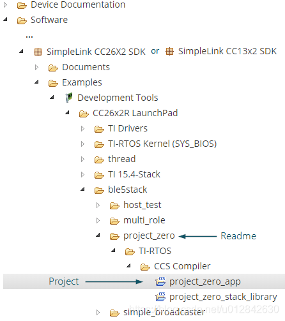
Task: Click the TI 15.4-Stack folder icon
Action: tap(99, 175)
